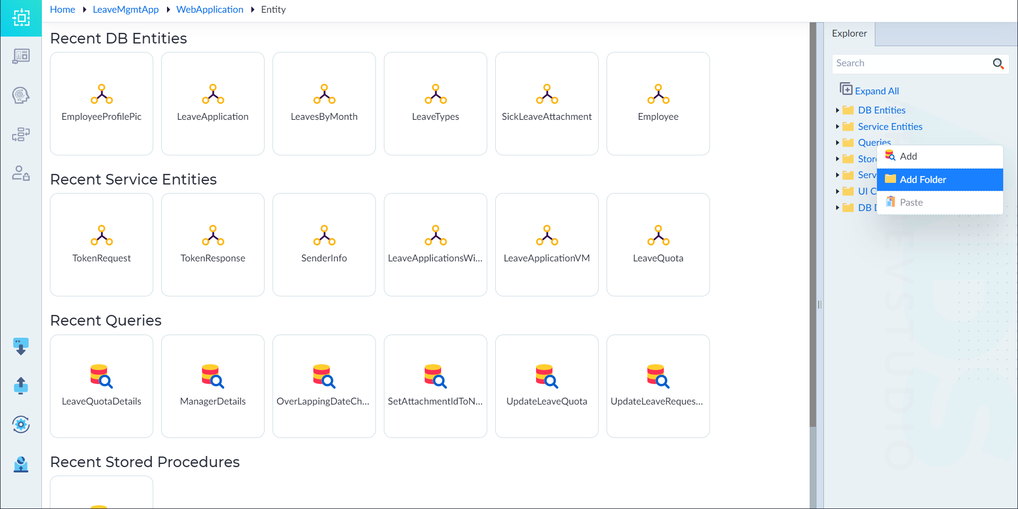Click the upload arrow sidebar icon
The image size is (1018, 509).
(x=21, y=385)
